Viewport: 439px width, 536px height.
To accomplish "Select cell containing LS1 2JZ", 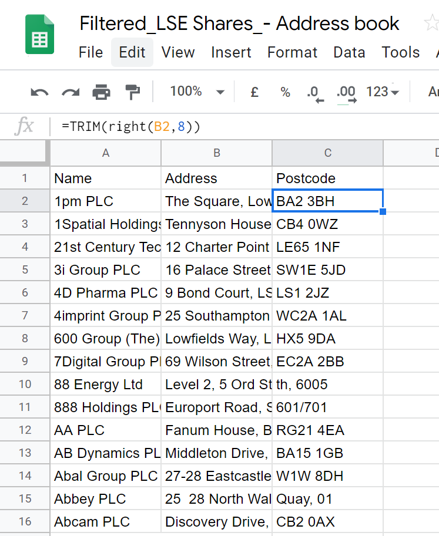I will (328, 292).
